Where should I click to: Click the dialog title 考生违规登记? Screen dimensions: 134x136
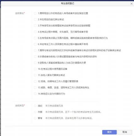[x=68, y=3]
